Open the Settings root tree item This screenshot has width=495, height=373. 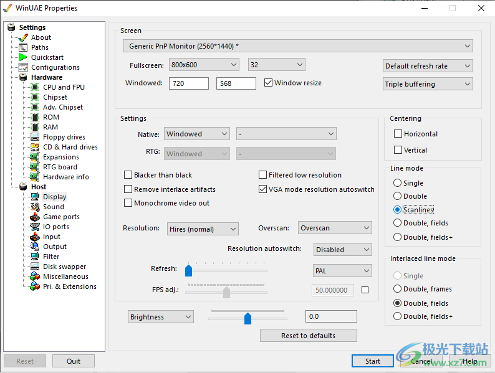[x=32, y=27]
